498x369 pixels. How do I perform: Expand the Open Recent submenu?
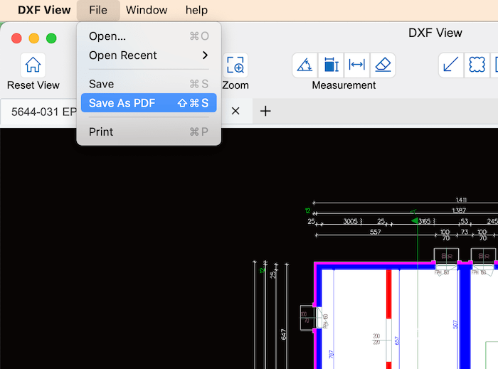pyautogui.click(x=149, y=55)
